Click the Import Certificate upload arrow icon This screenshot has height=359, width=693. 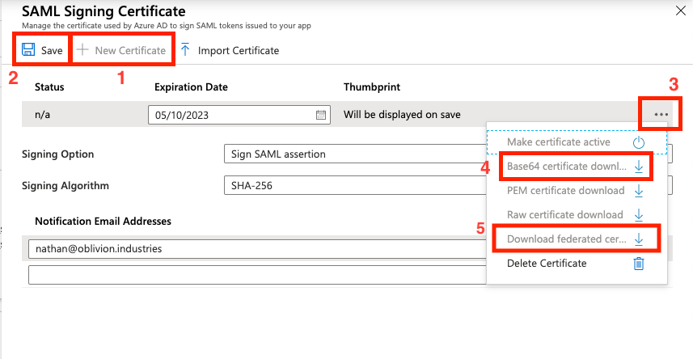pos(185,50)
